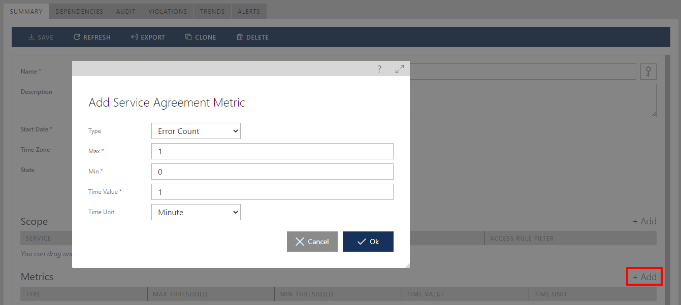The height and width of the screenshot is (305, 681).
Task: Switch to the Dependencies tab
Action: tap(79, 11)
